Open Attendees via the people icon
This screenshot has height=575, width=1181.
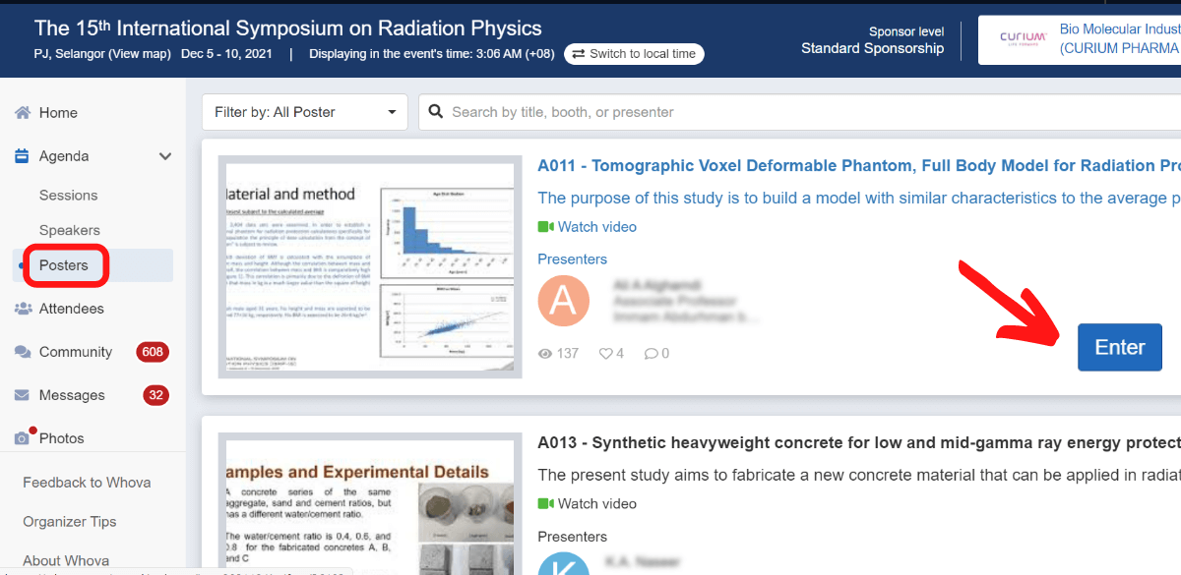pos(26,309)
